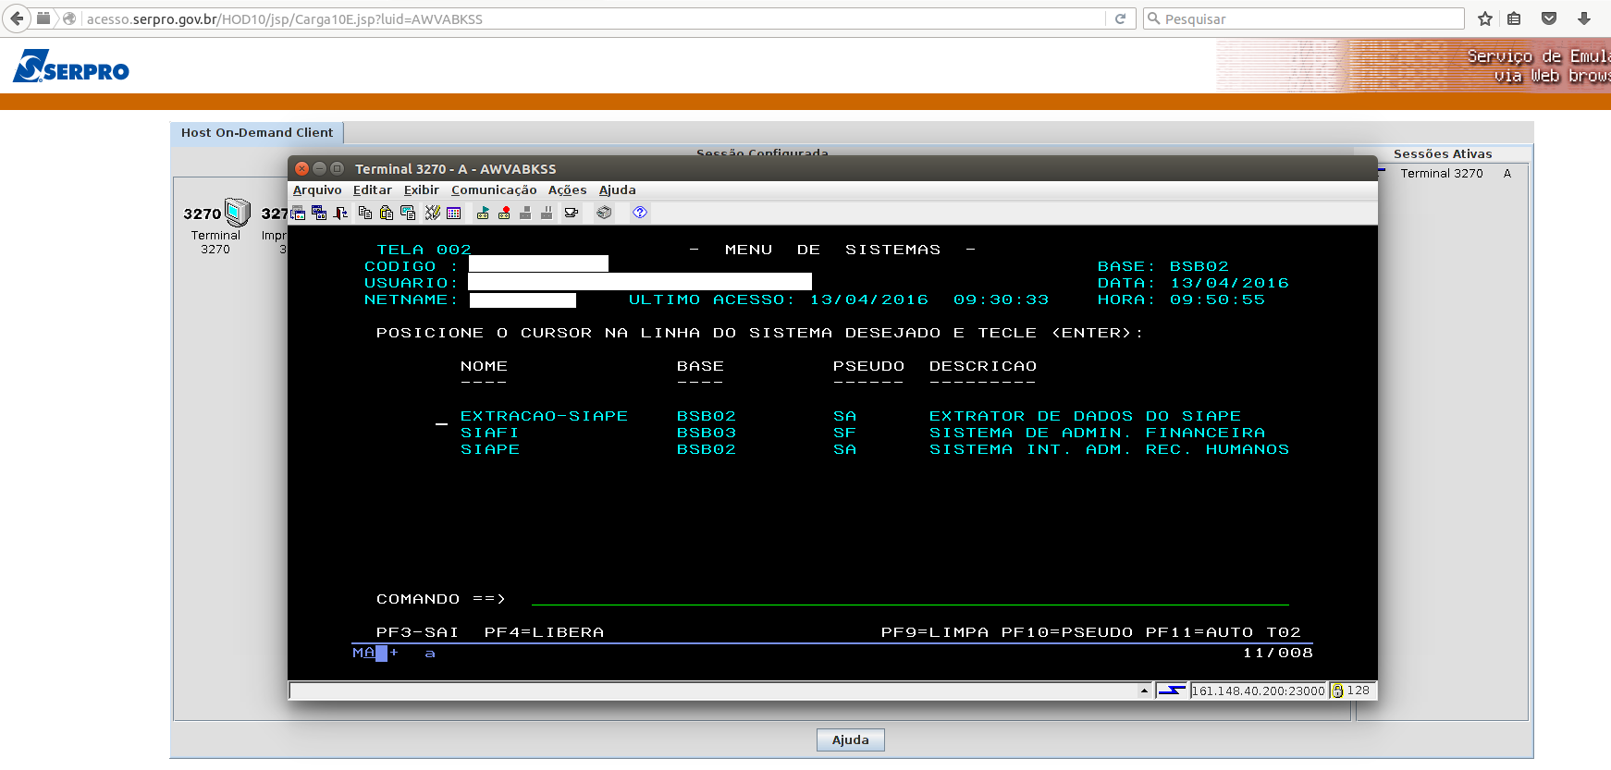Select Terminal 3270 in Sessões Ativas
Viewport: 1611px width, 770px height.
(1442, 174)
